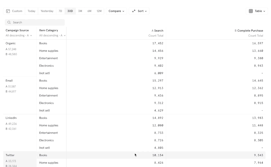The height and width of the screenshot is (167, 271).
Task: Click the 13,660 purchase count cell
Action: click(257, 51)
